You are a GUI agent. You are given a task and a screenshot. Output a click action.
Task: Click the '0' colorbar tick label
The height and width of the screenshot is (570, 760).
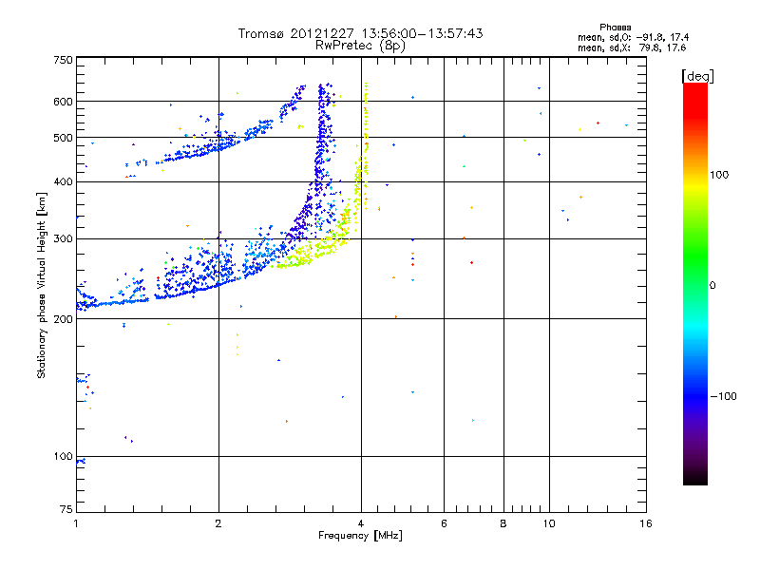point(712,286)
